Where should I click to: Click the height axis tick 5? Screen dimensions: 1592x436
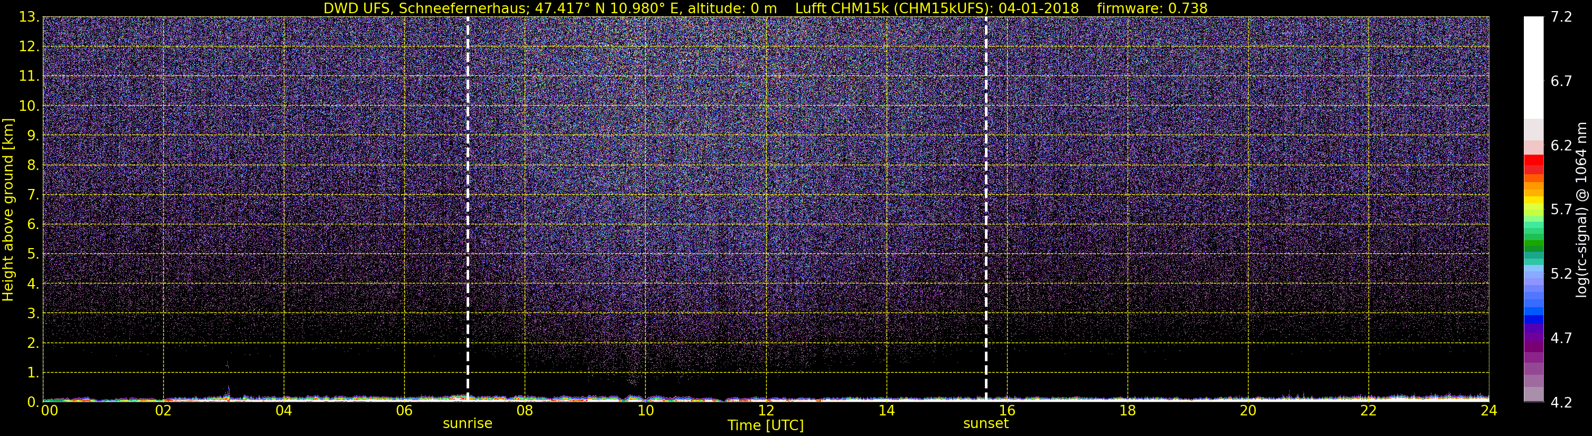(x=32, y=254)
